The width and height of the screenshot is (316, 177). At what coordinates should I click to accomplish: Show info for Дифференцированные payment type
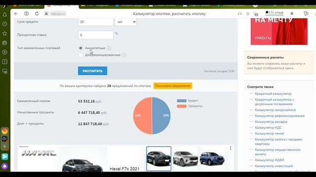[124, 55]
